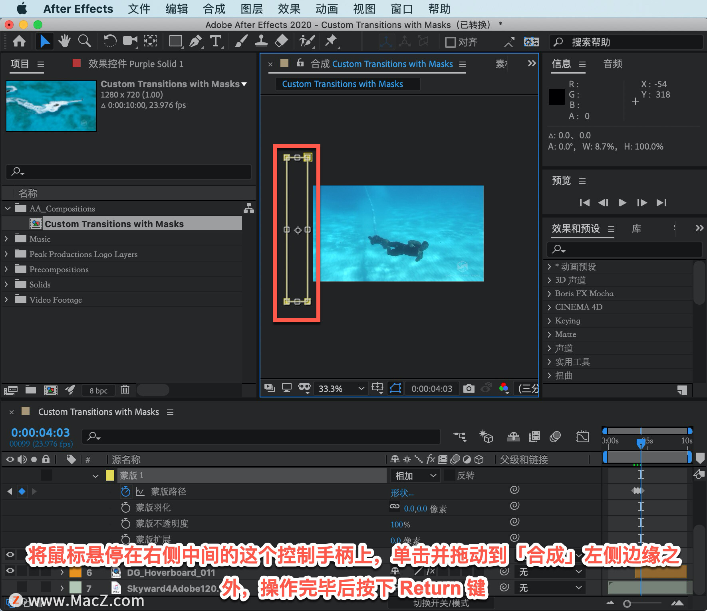Toggle the feather constrain link icon
Image resolution: width=707 pixels, height=611 pixels.
[x=395, y=507]
